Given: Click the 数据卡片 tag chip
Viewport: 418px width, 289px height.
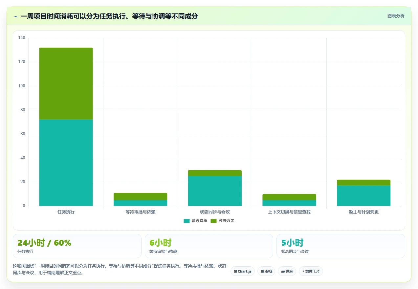Looking at the screenshot, I should pos(311,271).
